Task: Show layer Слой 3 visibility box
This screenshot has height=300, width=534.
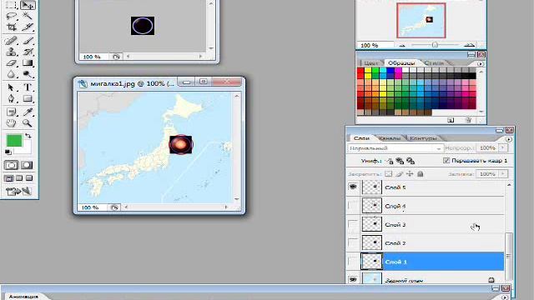Action: [x=353, y=224]
